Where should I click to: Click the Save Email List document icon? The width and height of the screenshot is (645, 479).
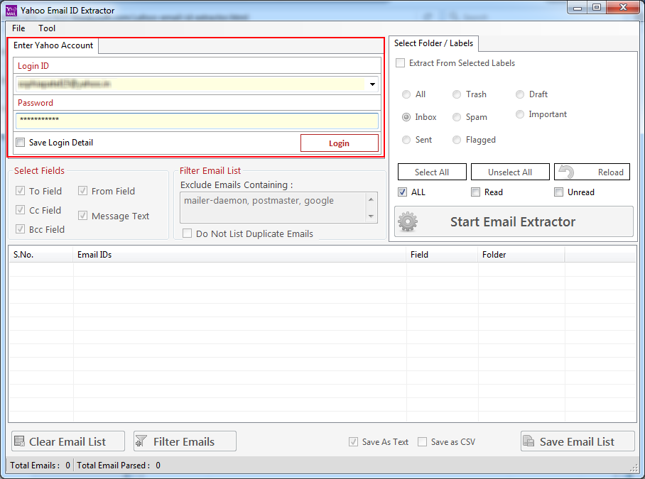click(x=529, y=441)
